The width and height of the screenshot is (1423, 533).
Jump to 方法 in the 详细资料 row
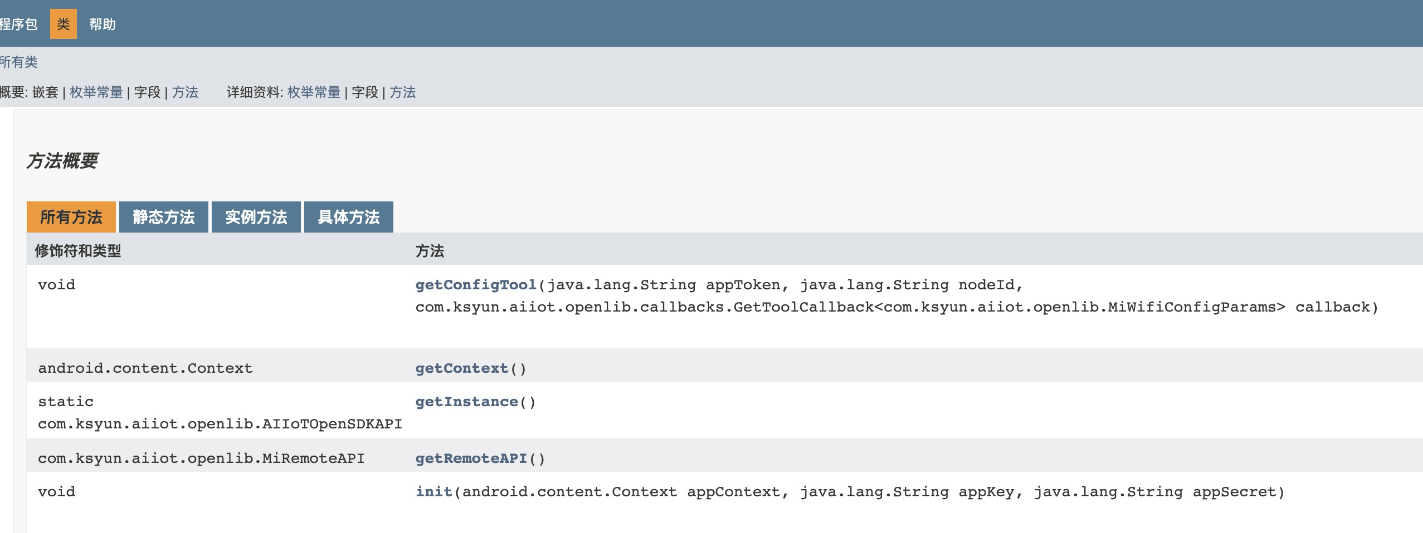click(x=402, y=92)
